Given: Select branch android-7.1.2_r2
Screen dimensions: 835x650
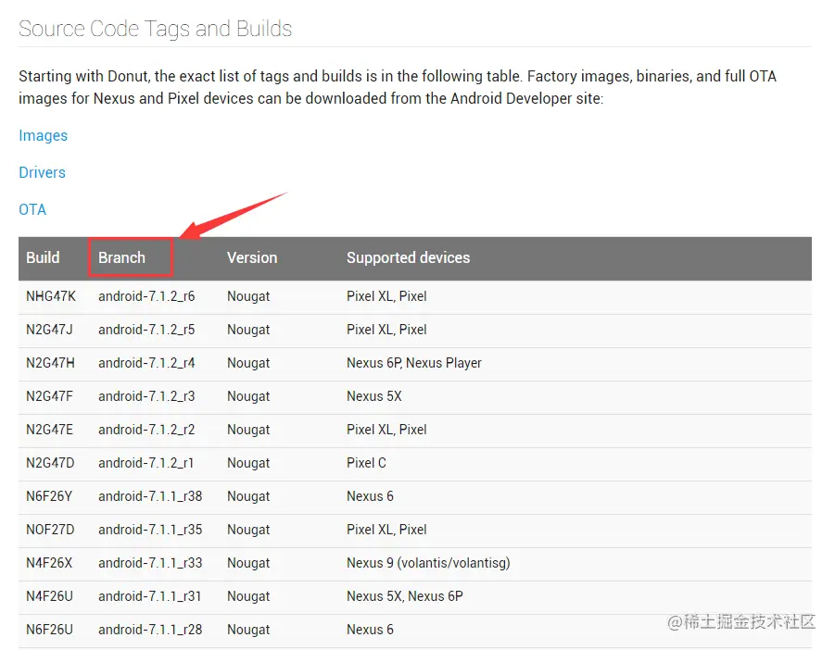Looking at the screenshot, I should tap(146, 430).
